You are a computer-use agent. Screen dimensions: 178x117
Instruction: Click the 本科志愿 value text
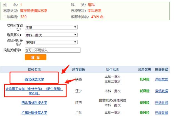[95, 11]
